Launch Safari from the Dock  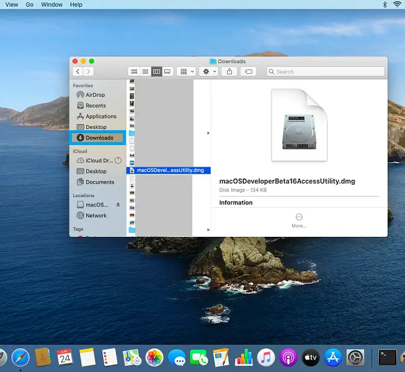point(20,358)
